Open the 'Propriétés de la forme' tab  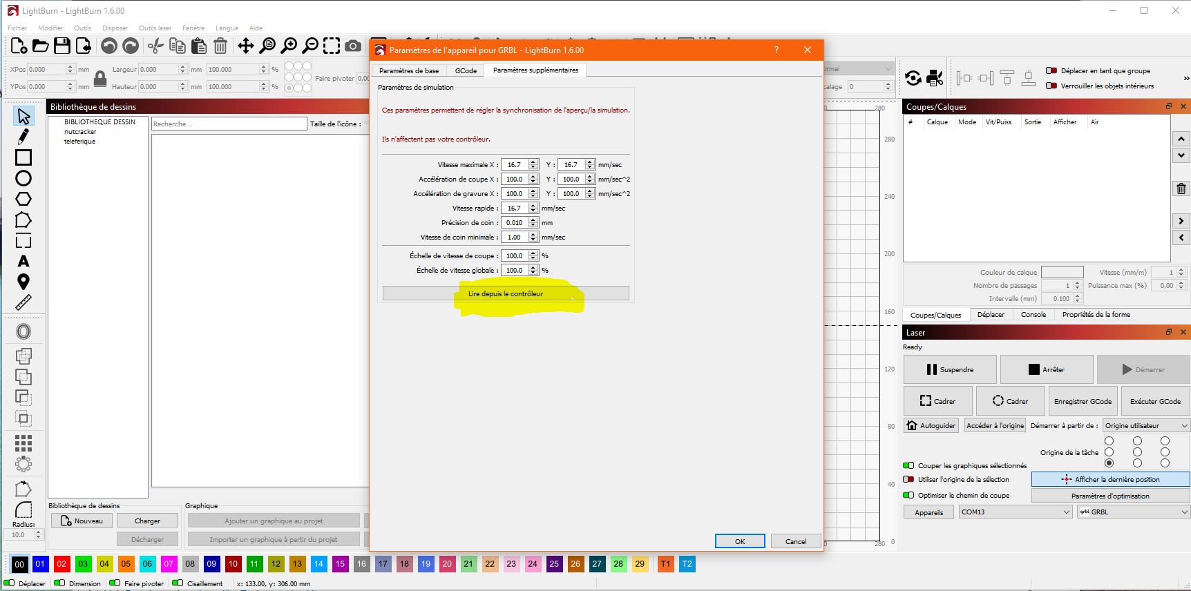coord(1096,314)
